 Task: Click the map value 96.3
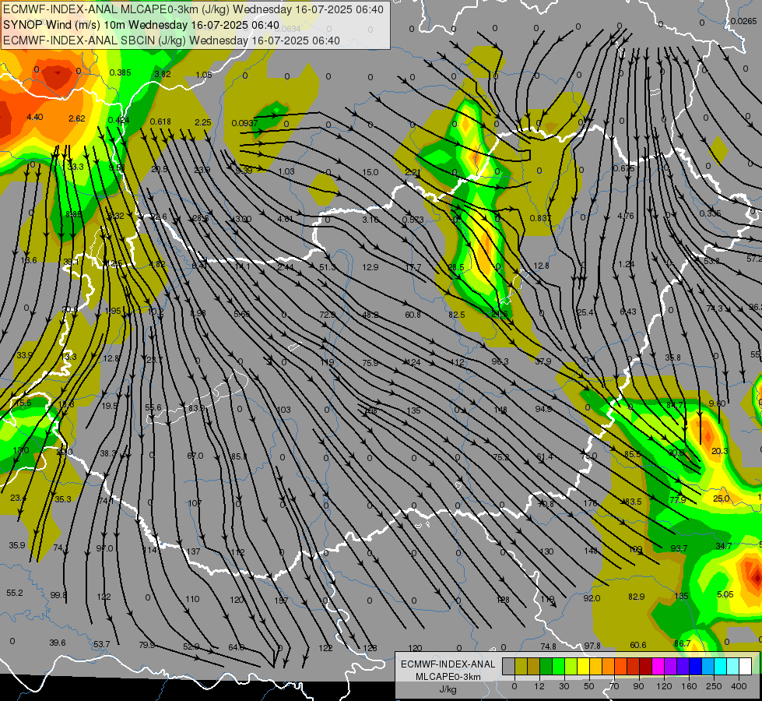click(500, 361)
